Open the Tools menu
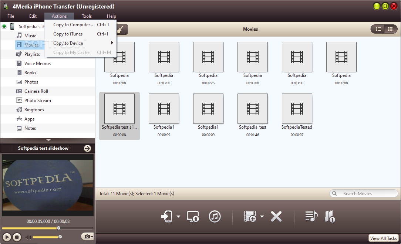 [x=87, y=16]
